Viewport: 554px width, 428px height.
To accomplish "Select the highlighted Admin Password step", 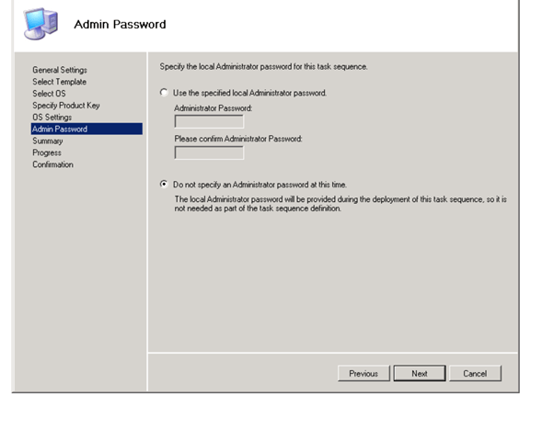I will 60,130.
